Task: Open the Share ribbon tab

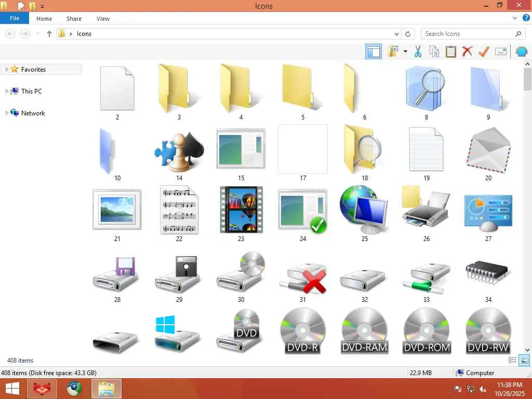Action: tap(74, 19)
